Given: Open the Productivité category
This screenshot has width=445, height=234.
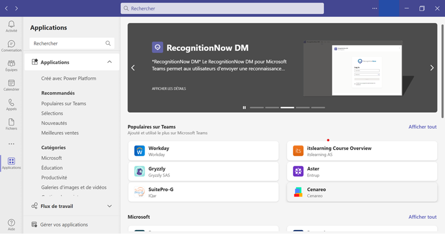Looking at the screenshot, I should 54,177.
